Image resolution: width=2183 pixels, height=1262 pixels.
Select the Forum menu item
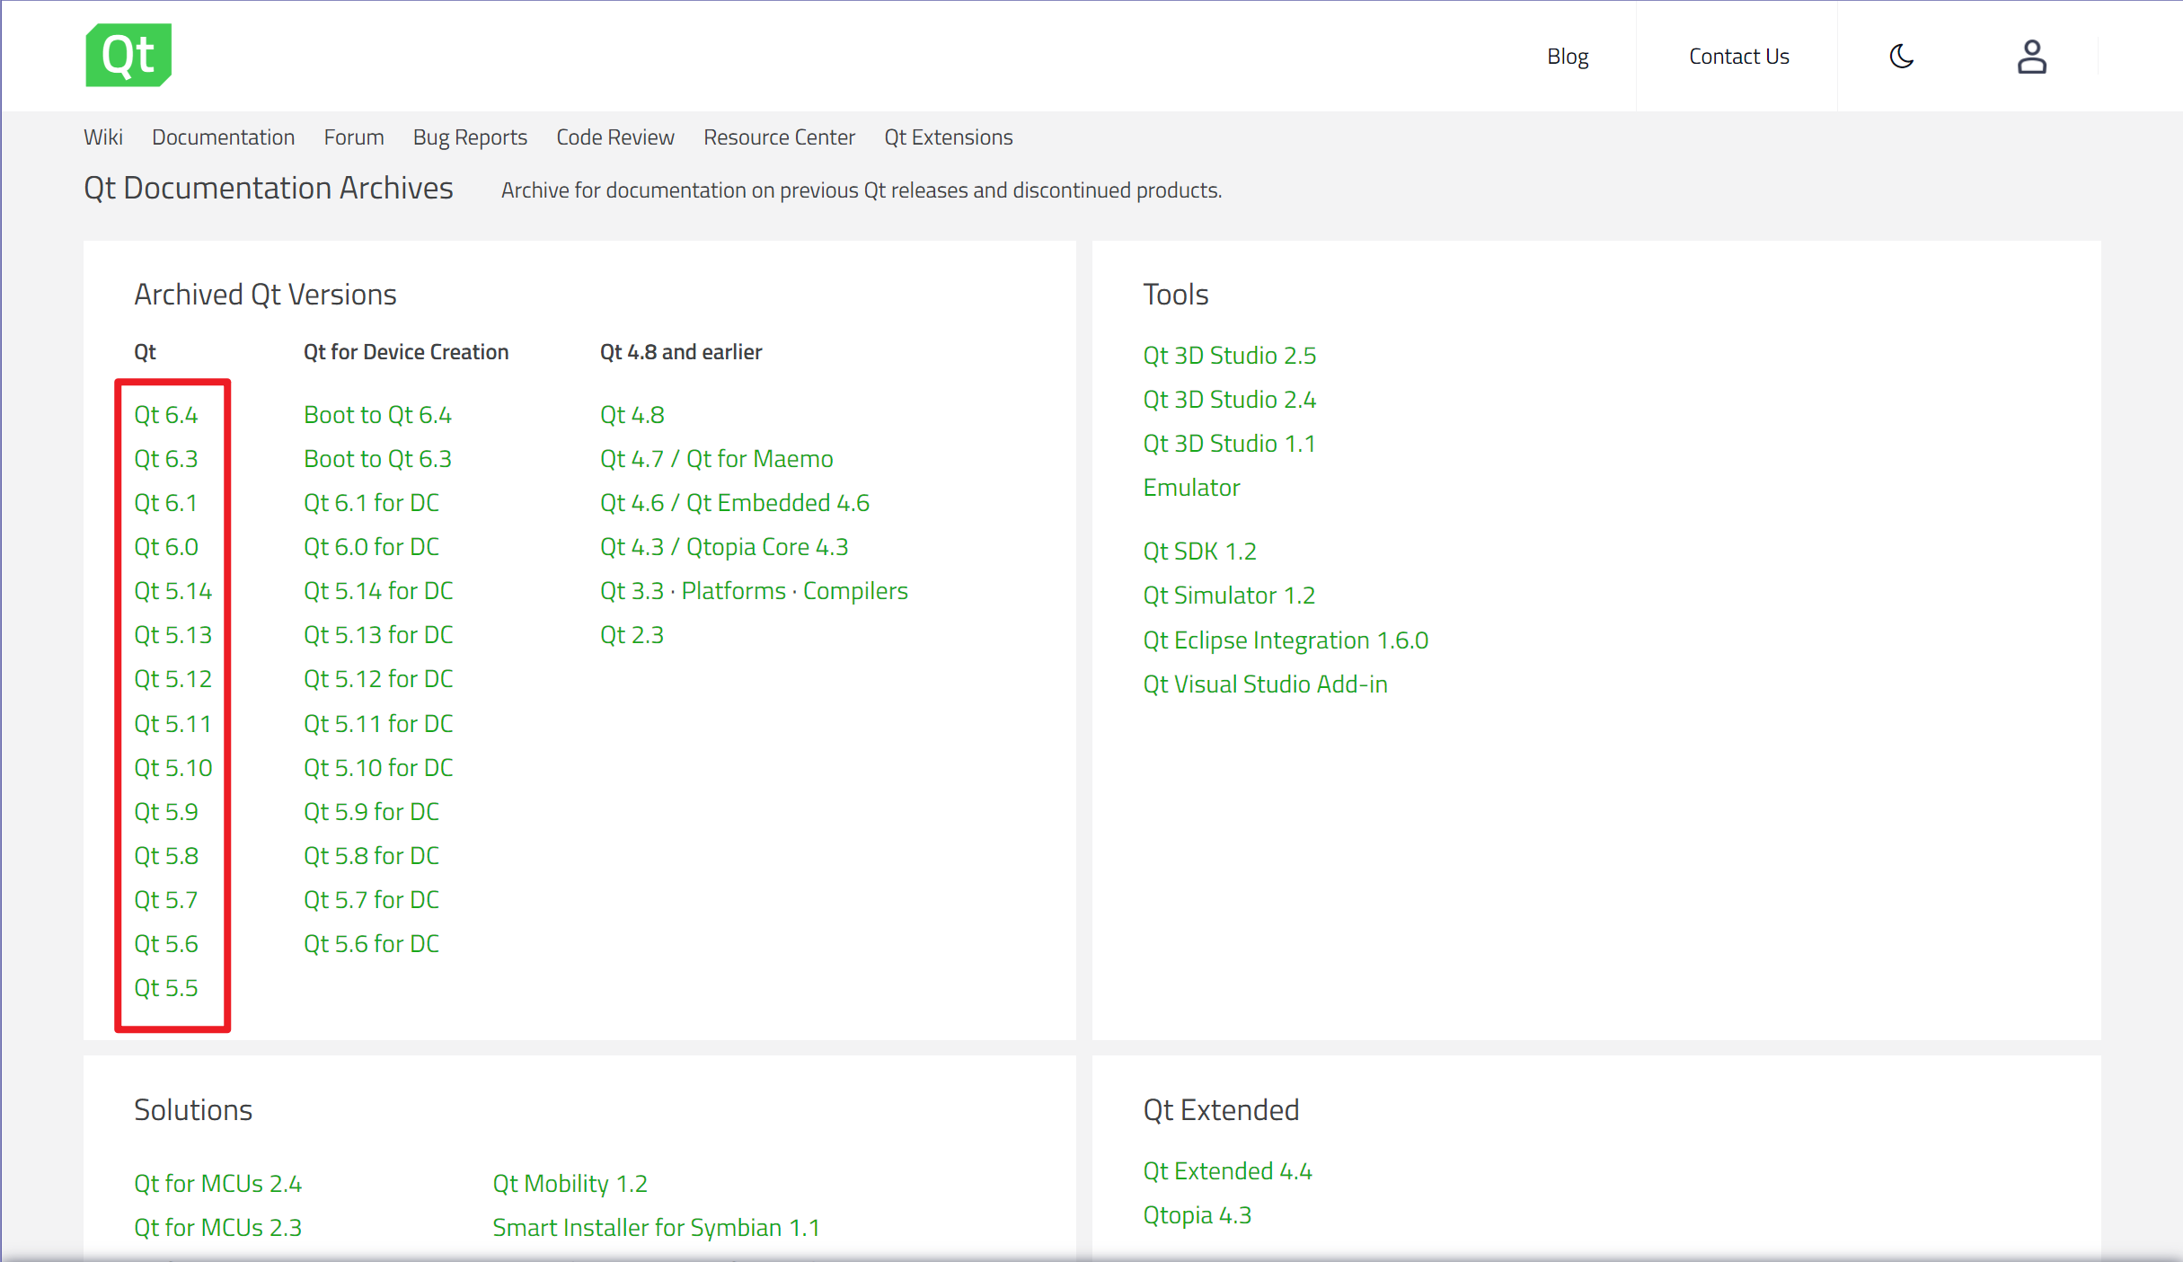pos(353,137)
